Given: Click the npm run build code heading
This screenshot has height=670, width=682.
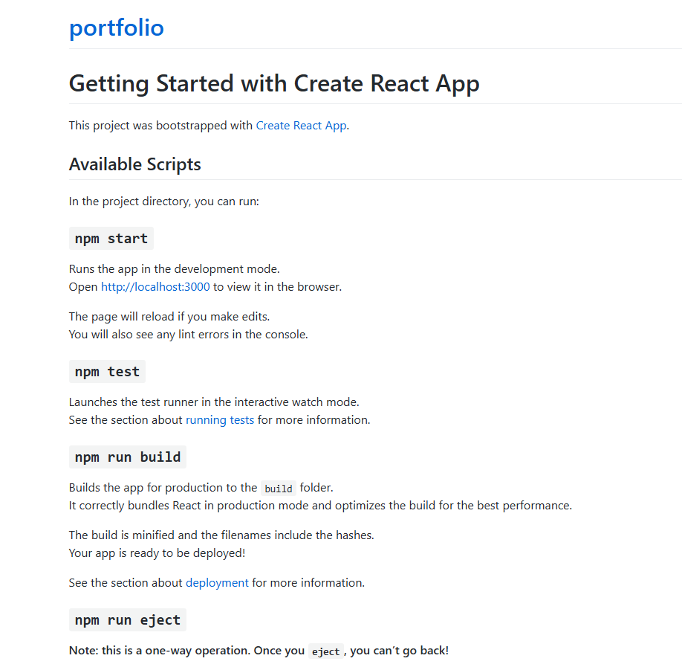Looking at the screenshot, I should [128, 457].
